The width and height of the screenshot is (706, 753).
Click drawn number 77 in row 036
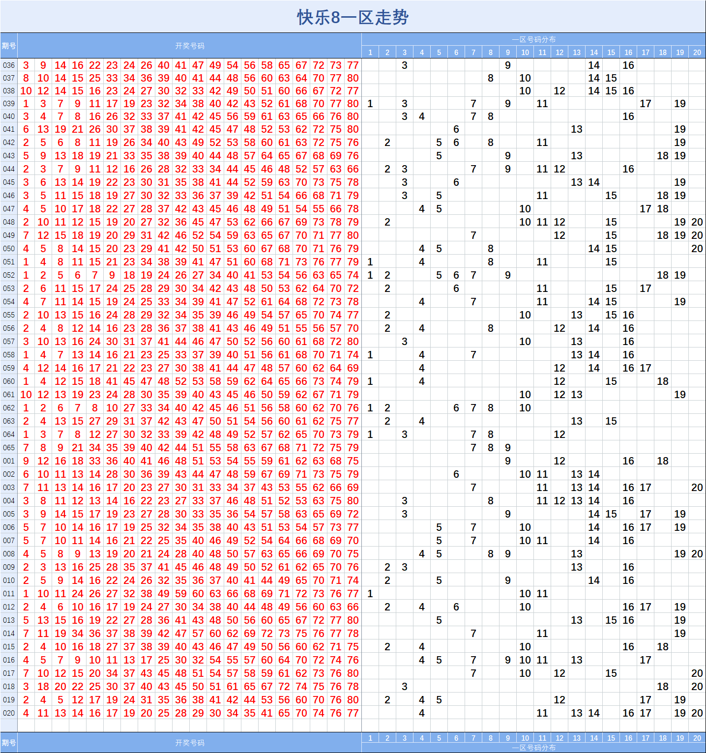[353, 65]
